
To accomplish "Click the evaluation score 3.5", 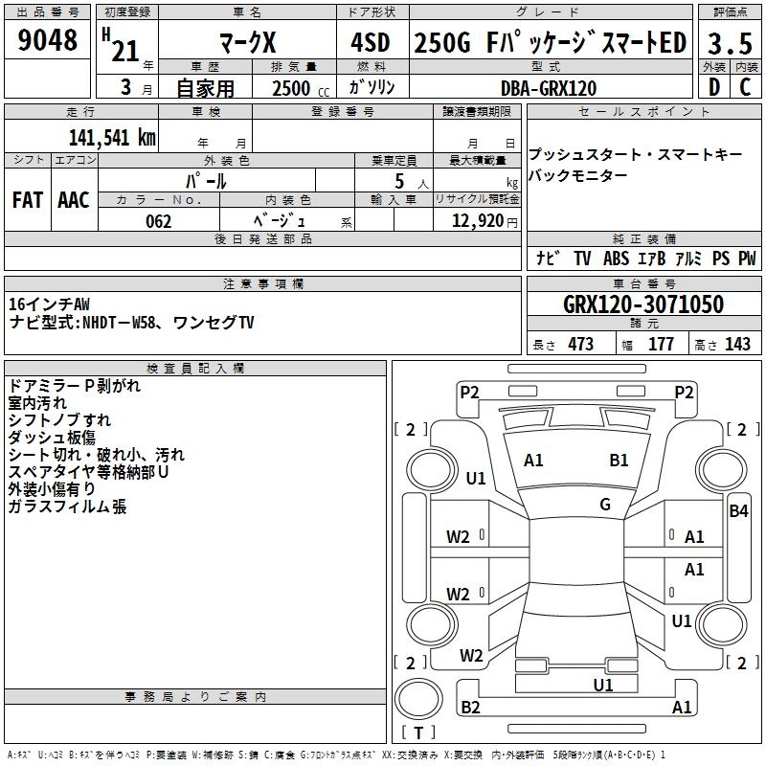I will 730,43.
